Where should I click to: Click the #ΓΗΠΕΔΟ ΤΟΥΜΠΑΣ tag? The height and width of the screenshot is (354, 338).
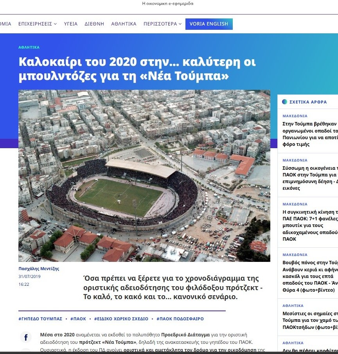[40, 319]
